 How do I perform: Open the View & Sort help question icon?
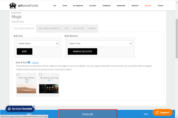point(29,62)
